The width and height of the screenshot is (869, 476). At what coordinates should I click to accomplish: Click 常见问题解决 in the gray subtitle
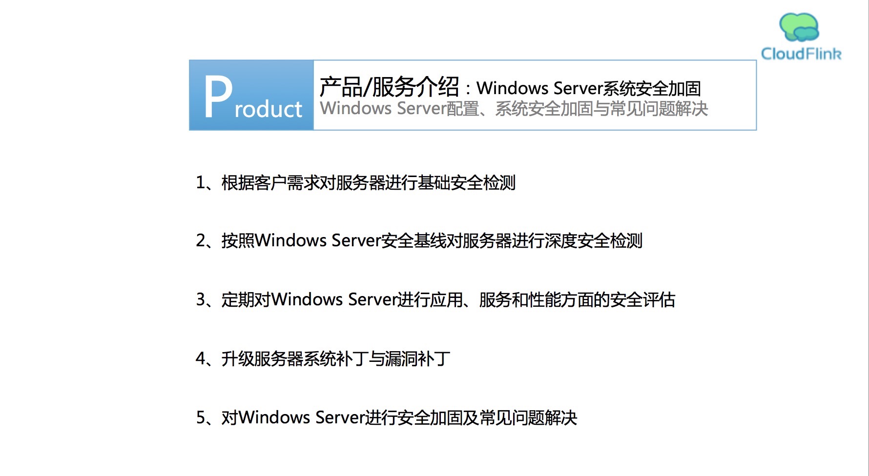[x=659, y=109]
